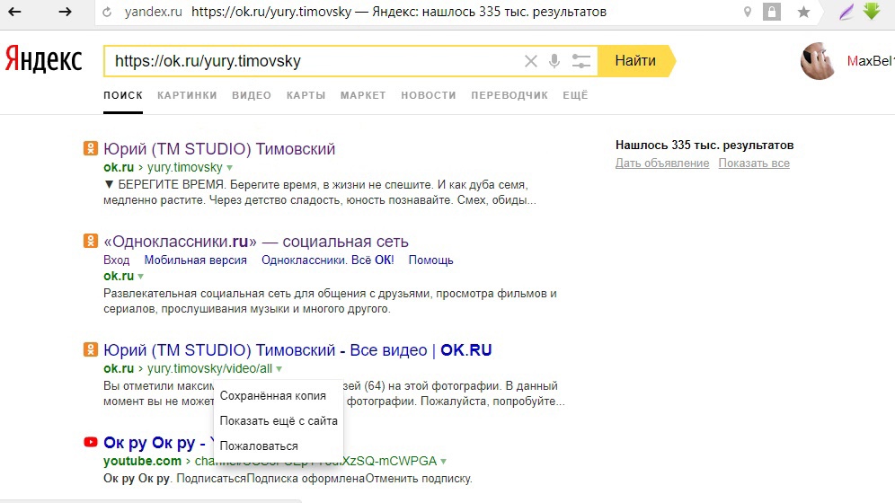
Task: Click the location pin icon in address bar
Action: pyautogui.click(x=747, y=12)
